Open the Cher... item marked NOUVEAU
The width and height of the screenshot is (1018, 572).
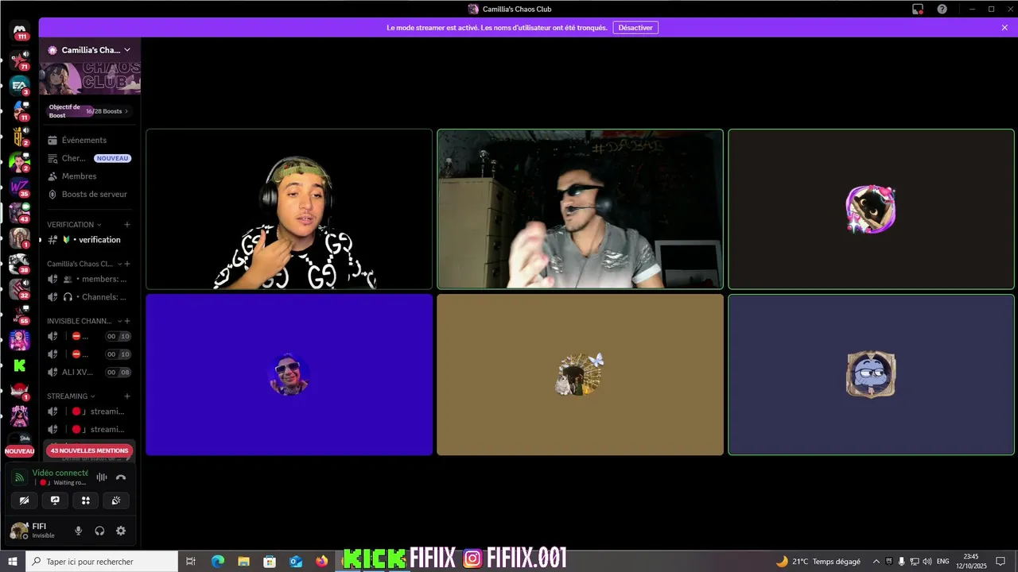pos(89,158)
